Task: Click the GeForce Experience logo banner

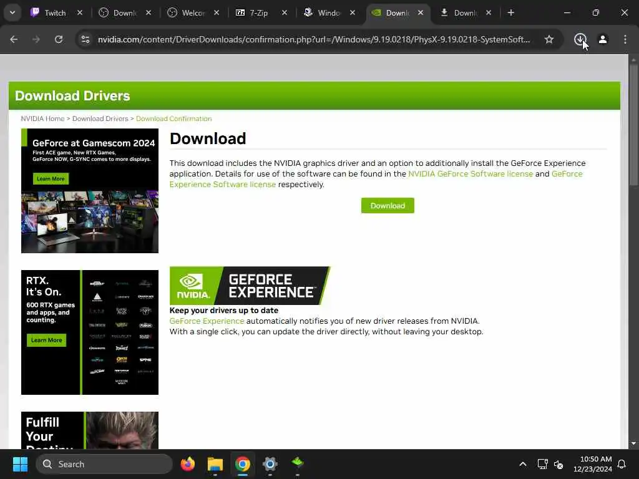Action: pos(250,286)
